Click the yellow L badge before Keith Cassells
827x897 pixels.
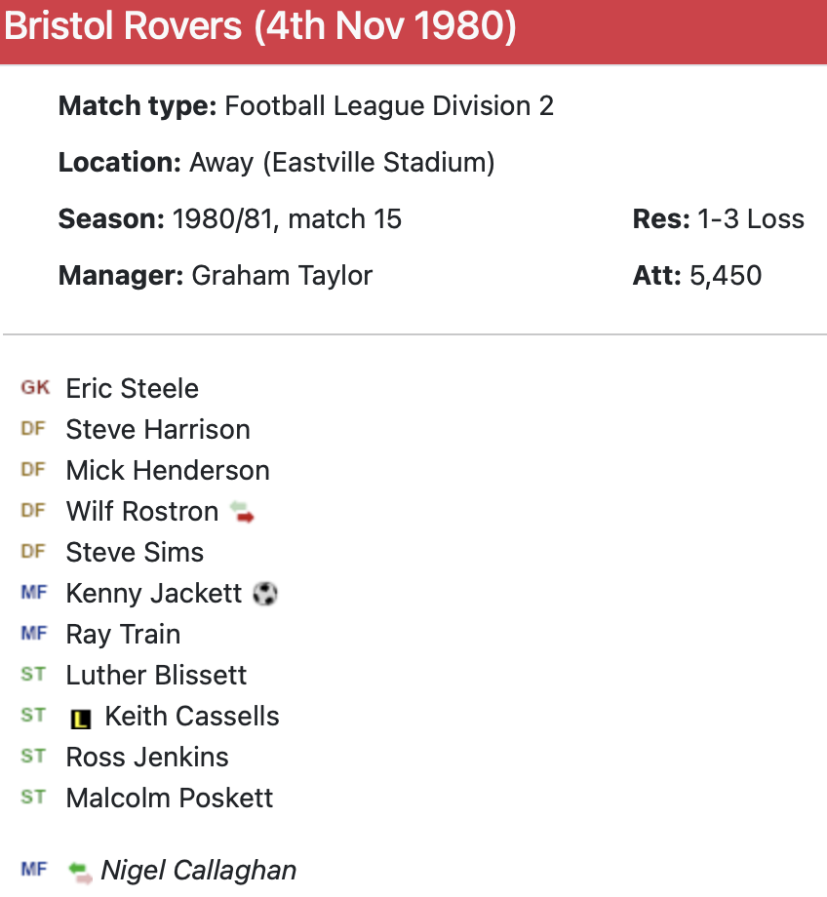[x=81, y=719]
